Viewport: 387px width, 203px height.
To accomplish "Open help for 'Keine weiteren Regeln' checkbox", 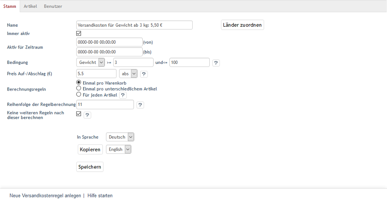I will pos(88,115).
